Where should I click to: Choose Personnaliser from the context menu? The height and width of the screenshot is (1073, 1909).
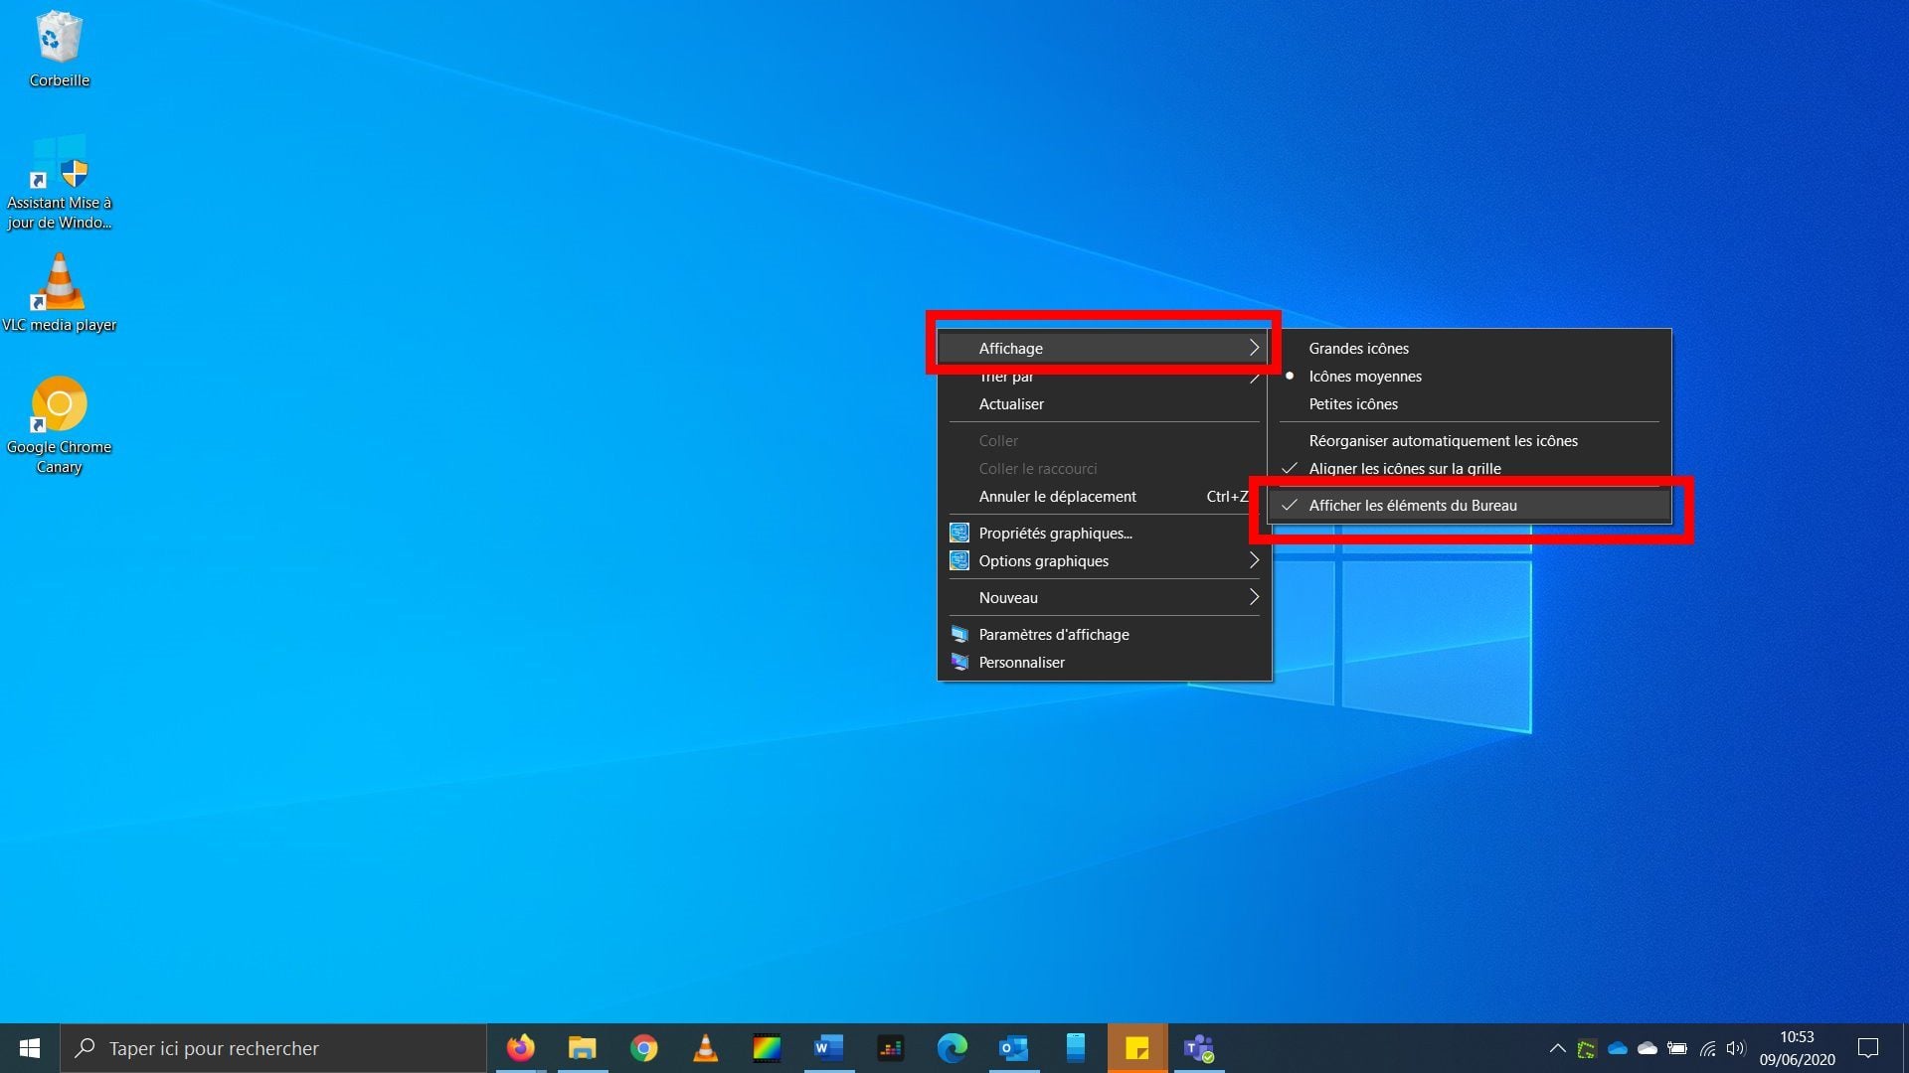[1021, 663]
